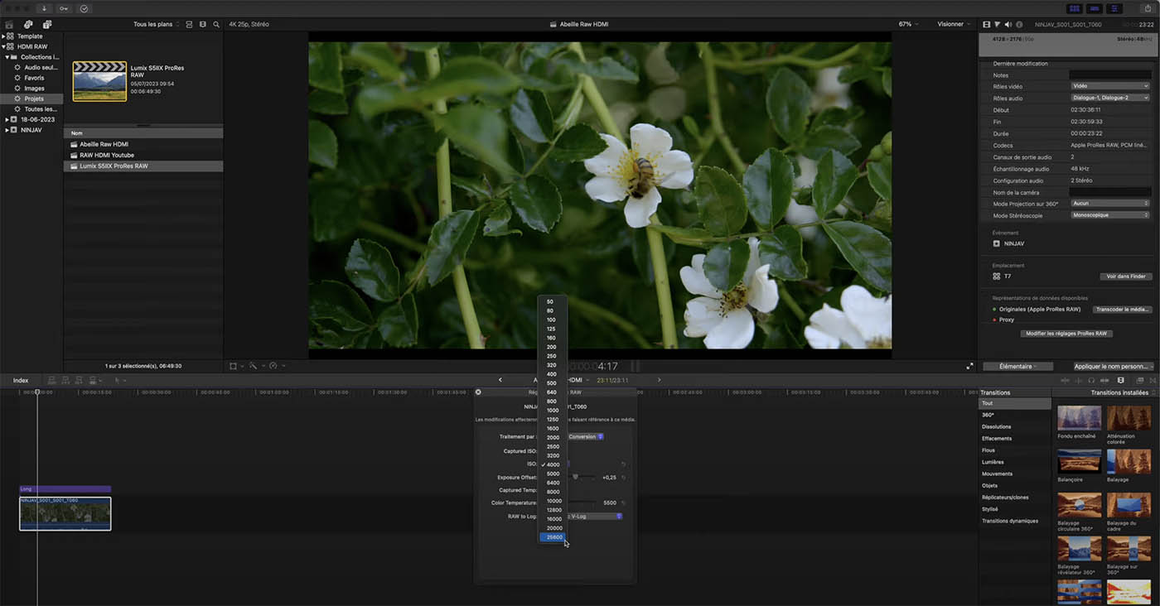Open the keyword editor key icon
The width and height of the screenshot is (1160, 606).
point(64,8)
